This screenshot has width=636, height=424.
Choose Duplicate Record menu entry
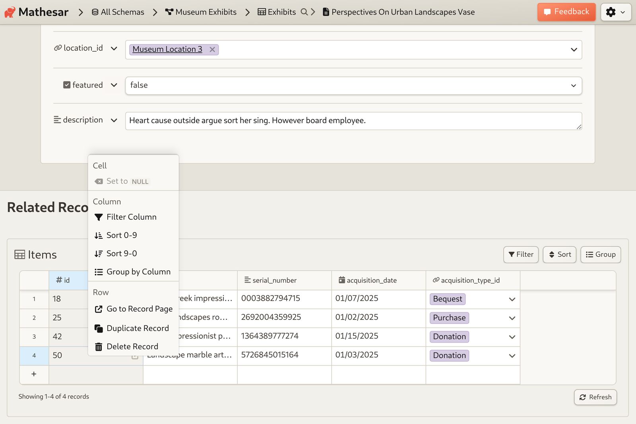(133, 328)
